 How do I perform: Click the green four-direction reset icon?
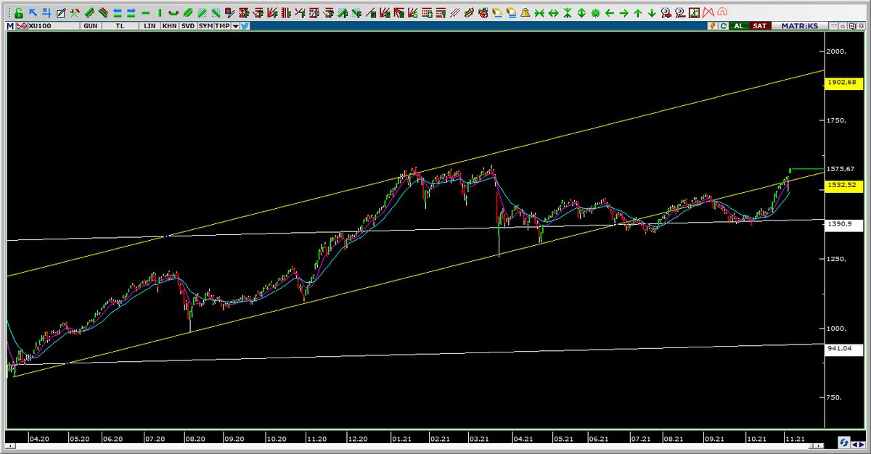595,13
